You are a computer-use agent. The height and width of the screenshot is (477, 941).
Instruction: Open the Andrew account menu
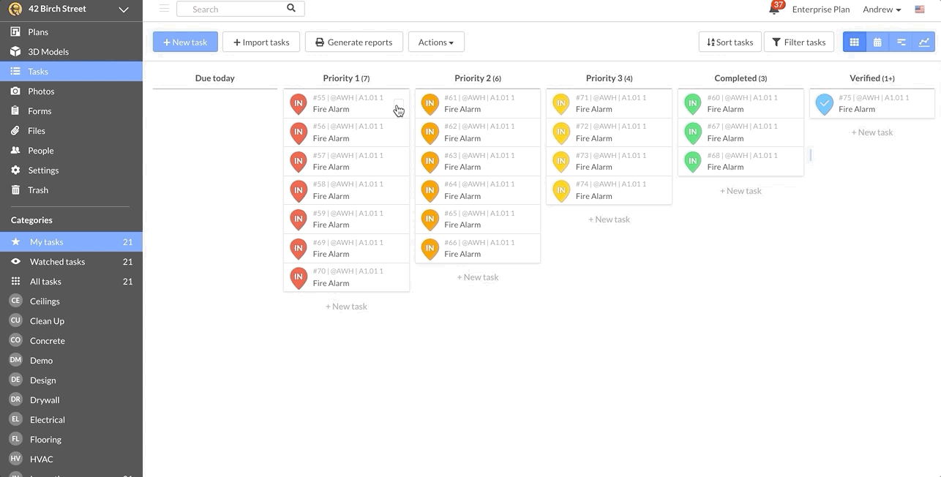881,9
